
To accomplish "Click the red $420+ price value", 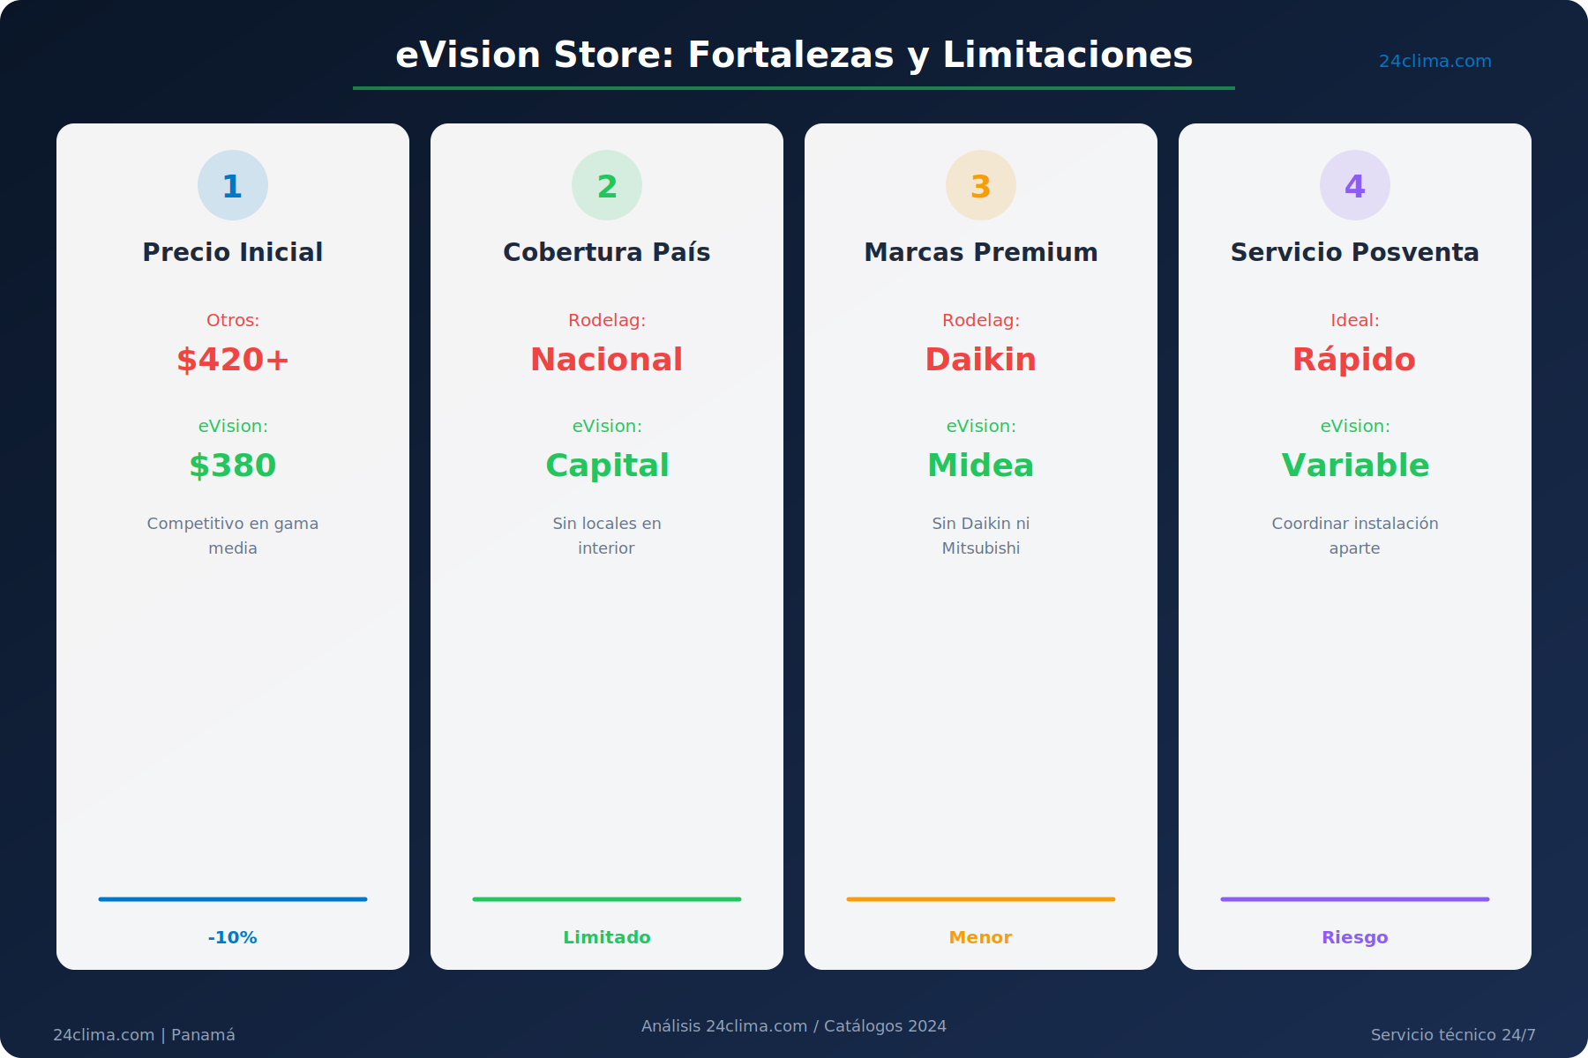I will [233, 360].
